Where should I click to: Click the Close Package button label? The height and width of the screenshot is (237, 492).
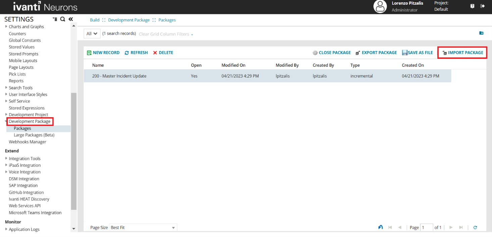(335, 53)
